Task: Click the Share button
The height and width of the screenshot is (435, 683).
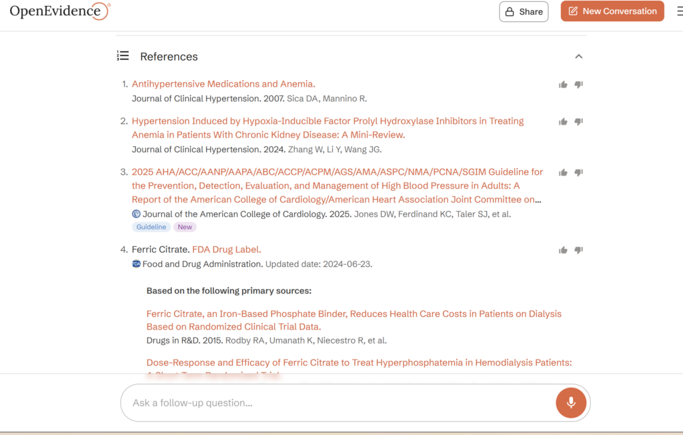Action: (x=524, y=11)
